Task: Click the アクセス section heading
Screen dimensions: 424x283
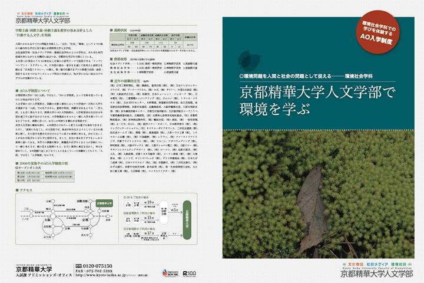Action: click(24, 190)
